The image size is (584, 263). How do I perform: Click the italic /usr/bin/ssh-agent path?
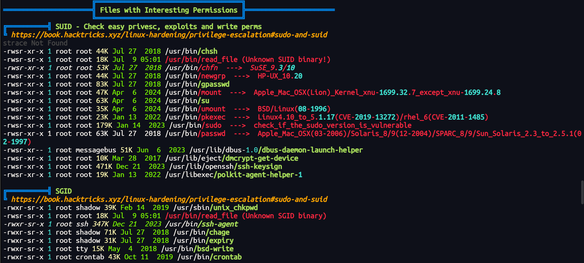point(201,224)
